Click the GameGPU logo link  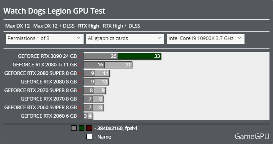point(252,136)
